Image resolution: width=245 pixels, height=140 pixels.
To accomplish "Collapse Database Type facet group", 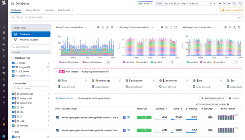I will pos(13,58).
